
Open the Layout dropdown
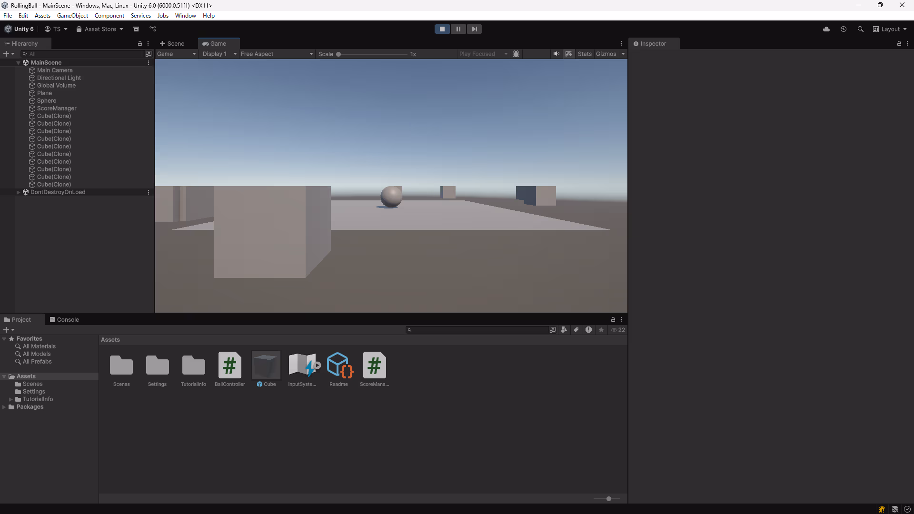(x=890, y=29)
